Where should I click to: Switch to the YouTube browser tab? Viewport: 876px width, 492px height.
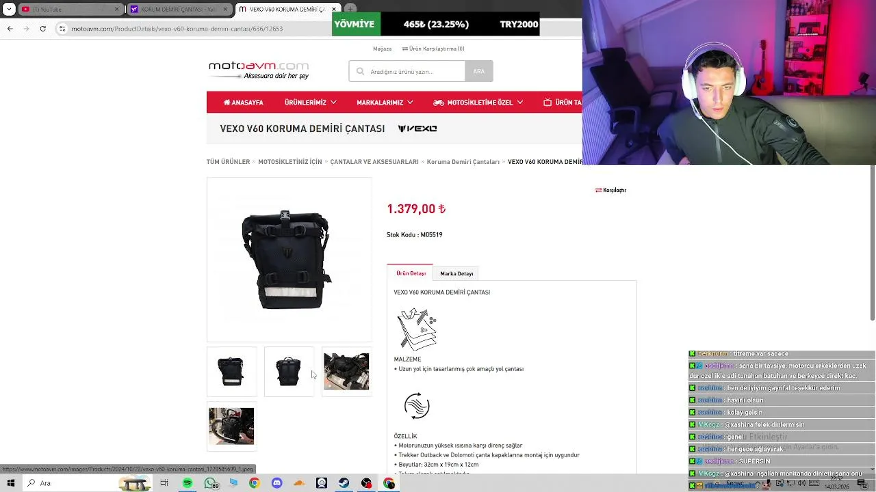tap(70, 10)
